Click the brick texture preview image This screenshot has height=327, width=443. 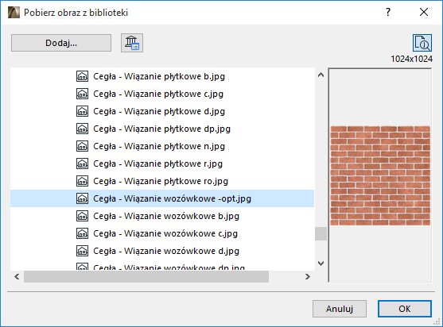tap(380, 175)
